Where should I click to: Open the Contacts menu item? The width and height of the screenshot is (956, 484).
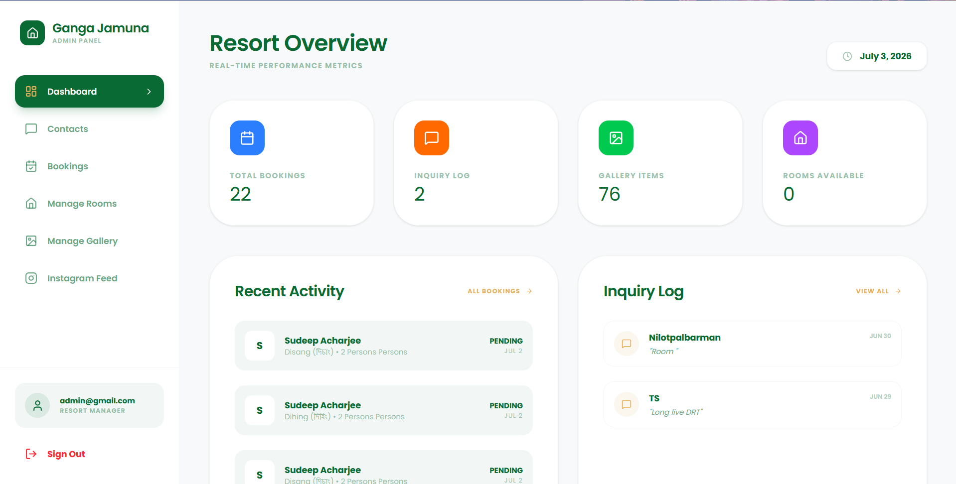(x=90, y=129)
